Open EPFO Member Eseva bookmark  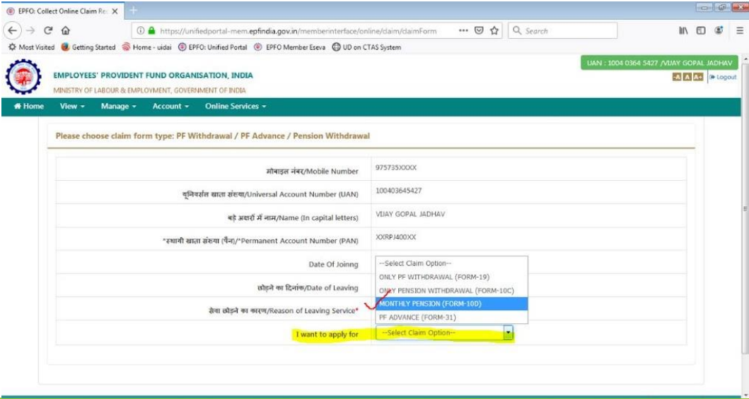pos(289,47)
